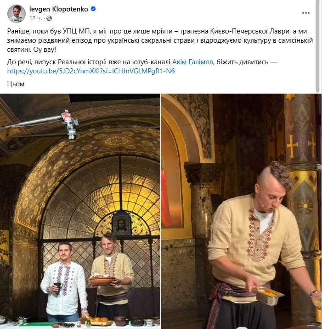Open the youtu.be video link
This screenshot has height=329, width=322.
tap(91, 71)
